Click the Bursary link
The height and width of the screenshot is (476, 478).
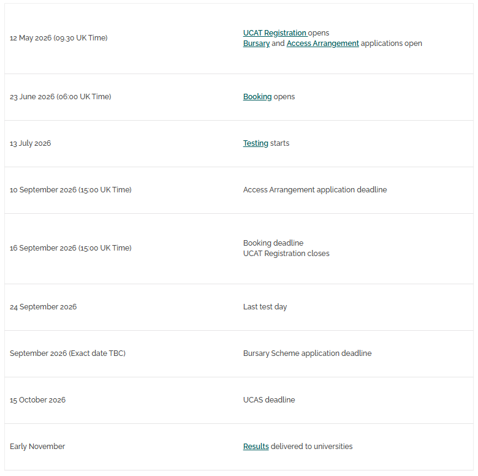coord(256,43)
